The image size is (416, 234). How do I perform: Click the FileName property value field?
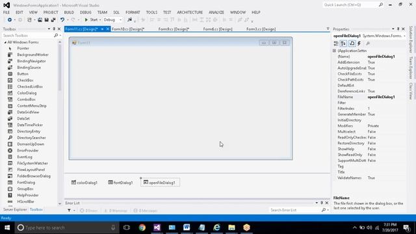click(386, 97)
